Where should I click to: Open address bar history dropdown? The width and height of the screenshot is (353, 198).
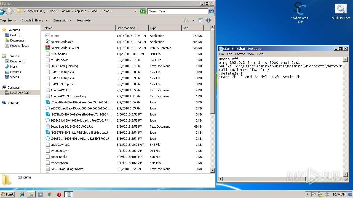[136, 11]
